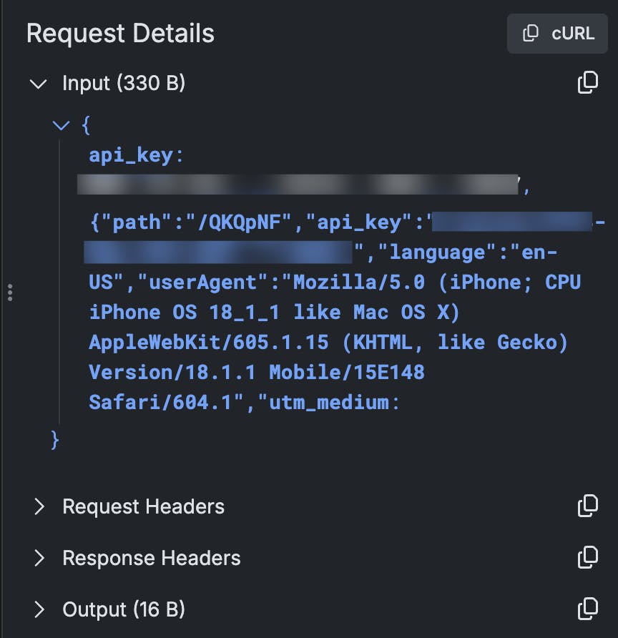Select the Response Headers label

151,558
